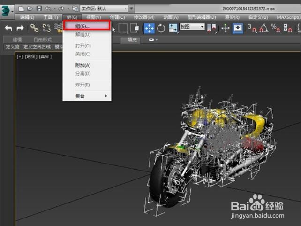Switch to the 自由形式 ribbon tab
This screenshot has height=226, width=301.
point(42,40)
